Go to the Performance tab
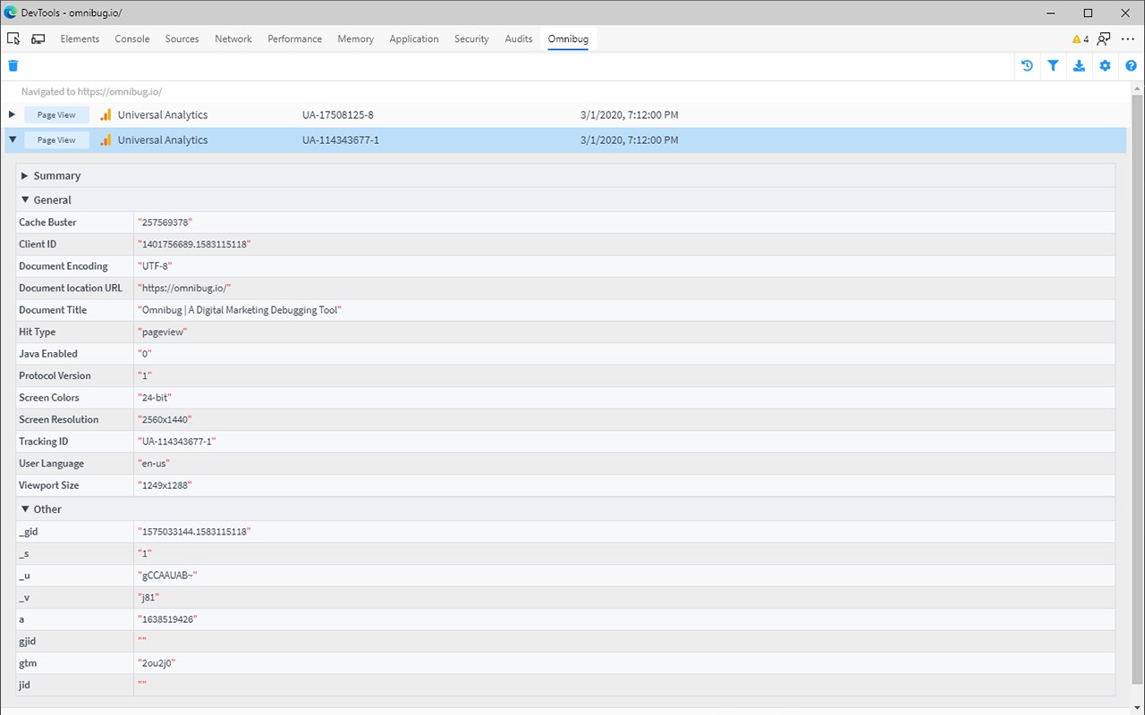Image resolution: width=1145 pixels, height=715 pixels. (x=294, y=39)
